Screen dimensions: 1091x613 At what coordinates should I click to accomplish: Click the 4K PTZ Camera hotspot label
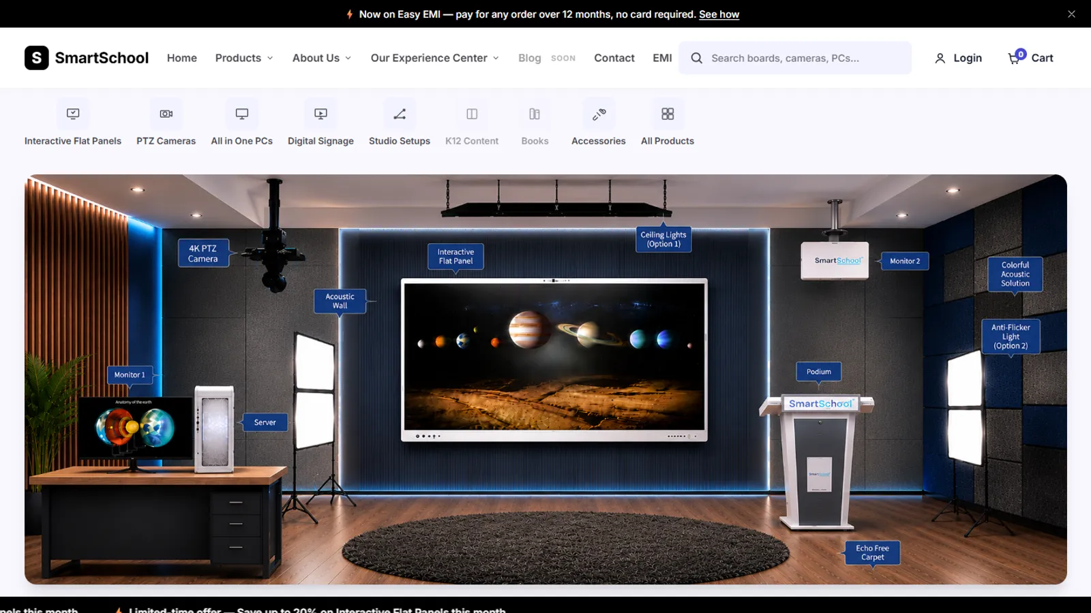(x=203, y=253)
